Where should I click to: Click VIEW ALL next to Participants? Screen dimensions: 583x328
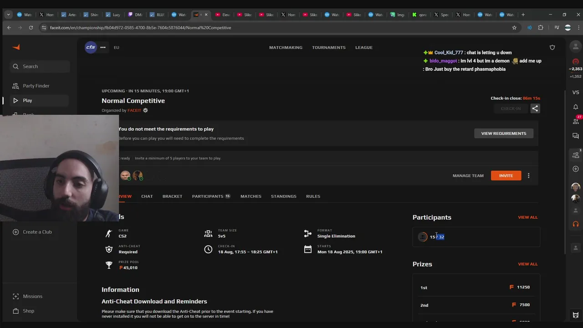coord(528,217)
